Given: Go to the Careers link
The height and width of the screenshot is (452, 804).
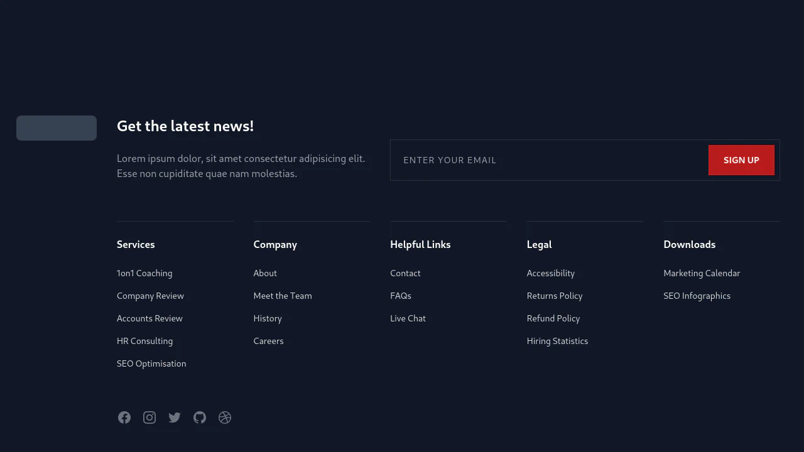Looking at the screenshot, I should coord(268,341).
